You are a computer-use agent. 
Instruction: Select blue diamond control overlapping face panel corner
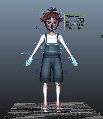tap(66, 28)
